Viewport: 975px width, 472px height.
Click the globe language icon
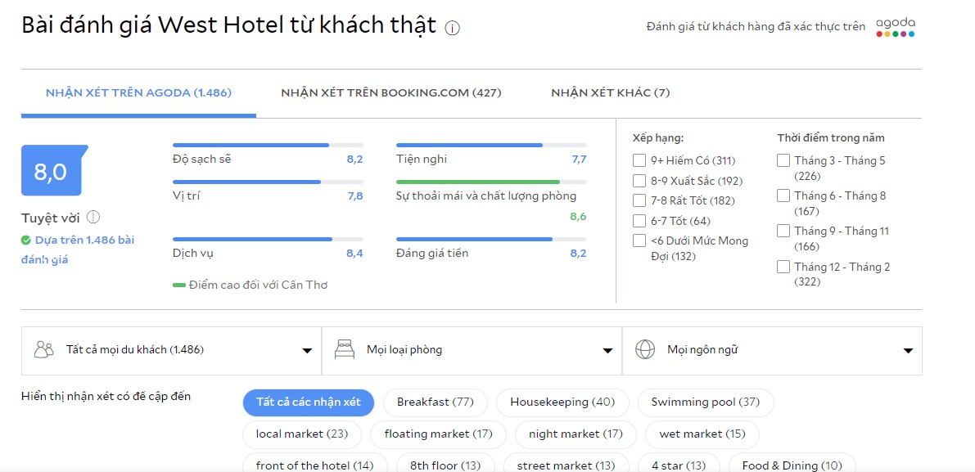click(645, 350)
